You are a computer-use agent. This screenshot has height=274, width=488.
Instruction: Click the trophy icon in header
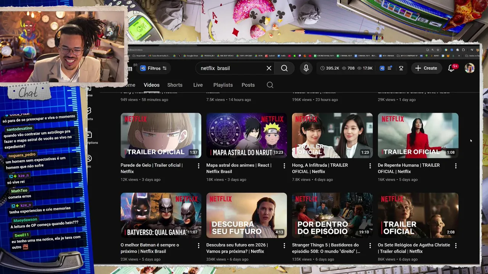point(401,68)
